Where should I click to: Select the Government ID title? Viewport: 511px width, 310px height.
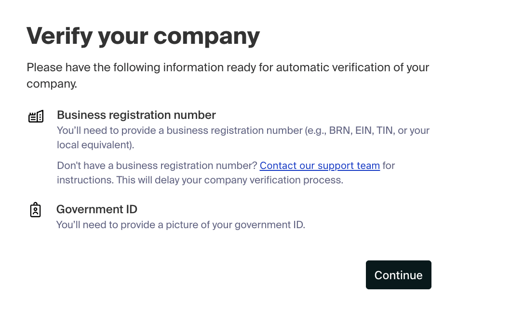click(x=97, y=209)
